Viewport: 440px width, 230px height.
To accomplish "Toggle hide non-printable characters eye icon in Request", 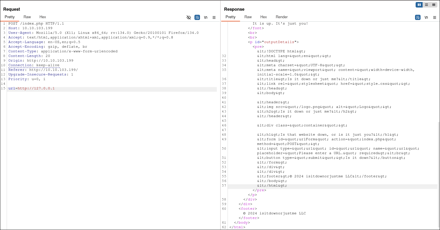I will [189, 17].
